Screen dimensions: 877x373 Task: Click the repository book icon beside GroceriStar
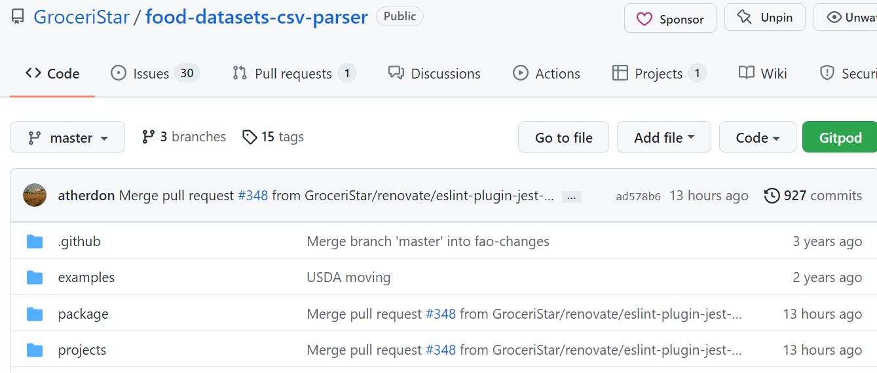point(18,17)
